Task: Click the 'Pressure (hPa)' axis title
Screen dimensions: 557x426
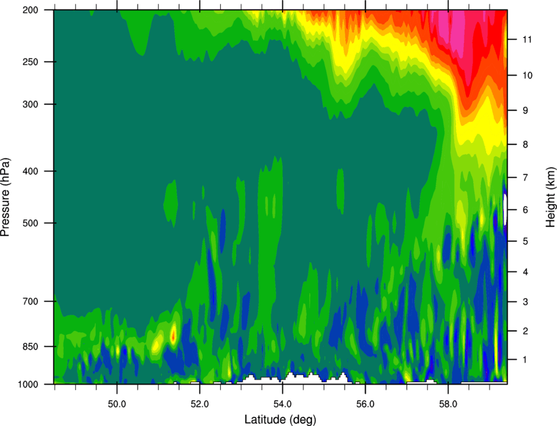Action: [5, 197]
